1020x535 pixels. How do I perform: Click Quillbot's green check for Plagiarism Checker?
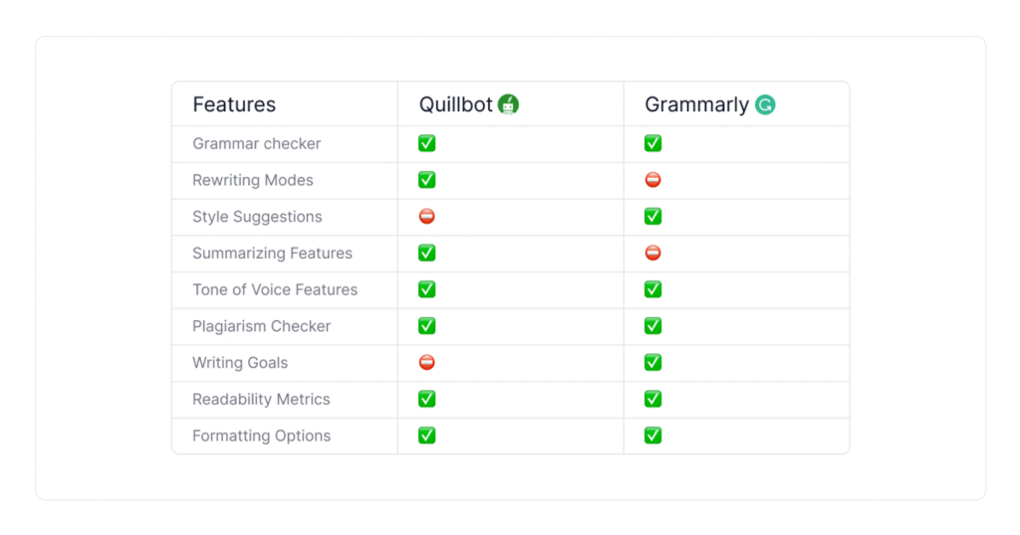426,325
